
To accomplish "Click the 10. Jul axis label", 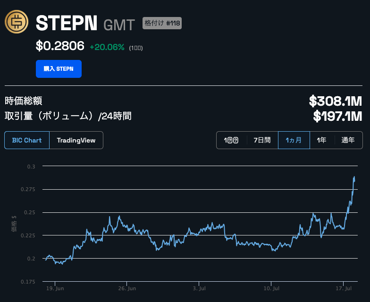I will pyautogui.click(x=271, y=288).
